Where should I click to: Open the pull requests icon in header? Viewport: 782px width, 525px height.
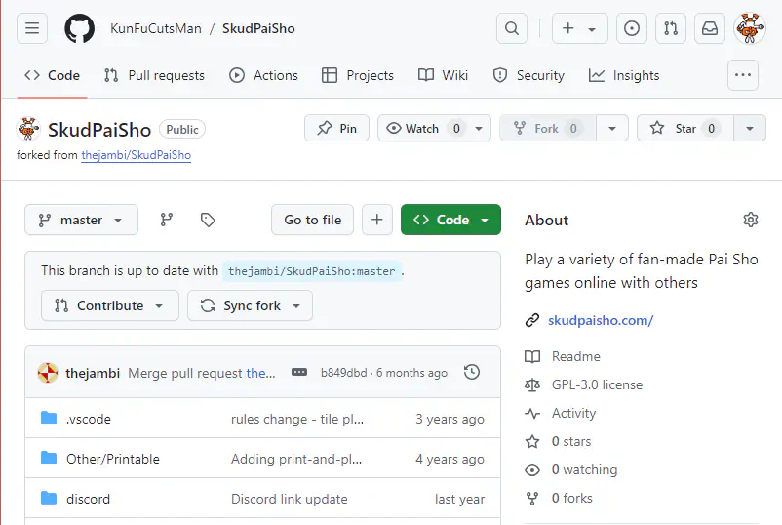(x=671, y=28)
